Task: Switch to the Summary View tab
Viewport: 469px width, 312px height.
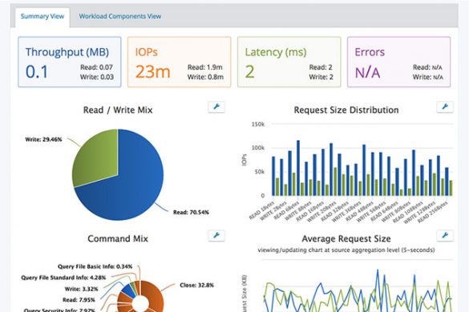Action: coord(42,17)
